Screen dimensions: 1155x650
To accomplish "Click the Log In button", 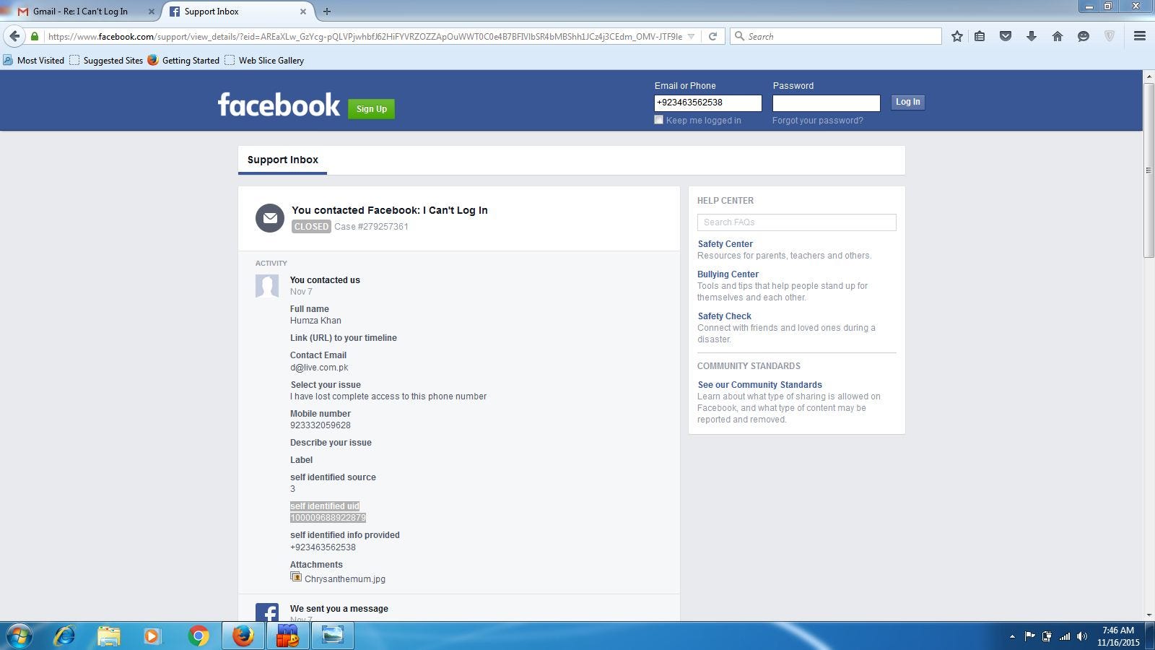I will point(908,102).
